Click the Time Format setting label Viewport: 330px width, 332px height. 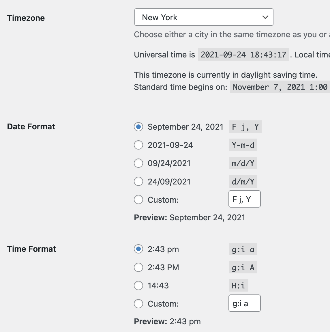pyautogui.click(x=31, y=249)
